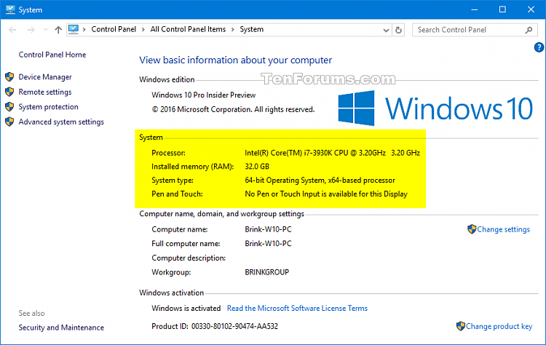Viewport: 546px width, 345px height.
Task: Select Control Panel breadcrumb
Action: click(114, 30)
